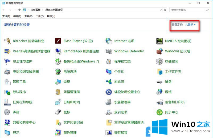This screenshot has height=138, width=213.
Task: Open the 程序和功能 icon
Action: click(109, 61)
